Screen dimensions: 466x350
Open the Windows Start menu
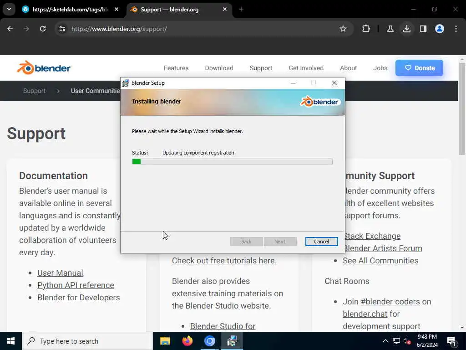click(11, 341)
